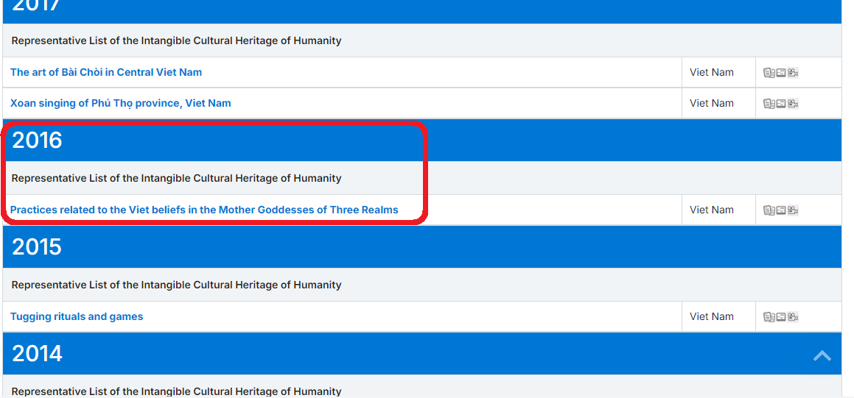Image resolution: width=854 pixels, height=398 pixels.
Task: Open 'The art of Bài Chòi in Central Viet Nam'
Action: (106, 72)
